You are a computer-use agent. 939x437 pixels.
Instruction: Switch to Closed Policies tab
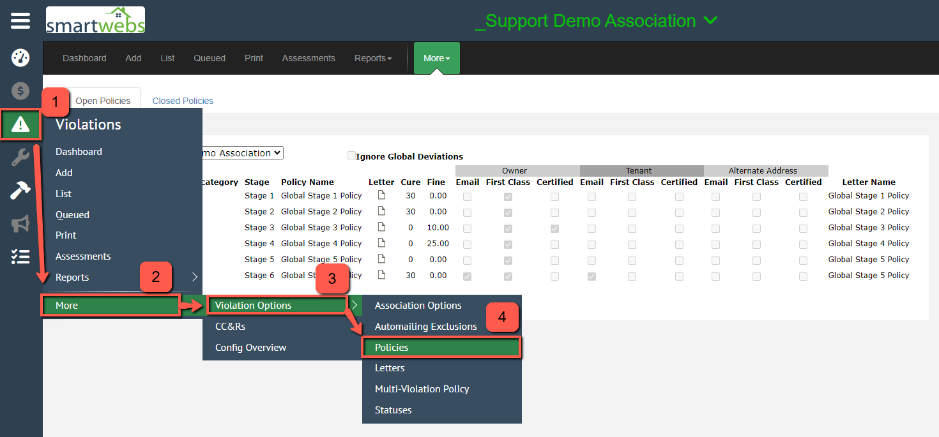[183, 101]
